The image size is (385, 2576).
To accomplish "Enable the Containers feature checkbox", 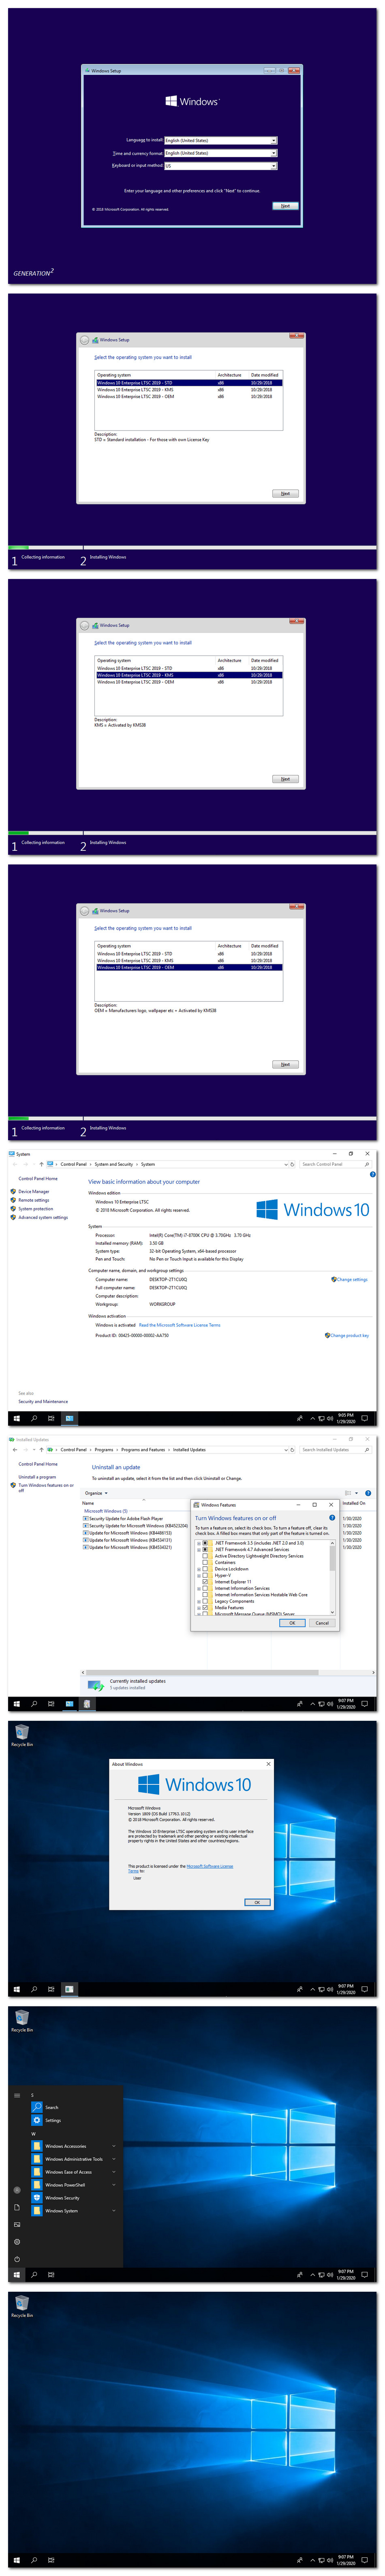I will click(206, 1562).
